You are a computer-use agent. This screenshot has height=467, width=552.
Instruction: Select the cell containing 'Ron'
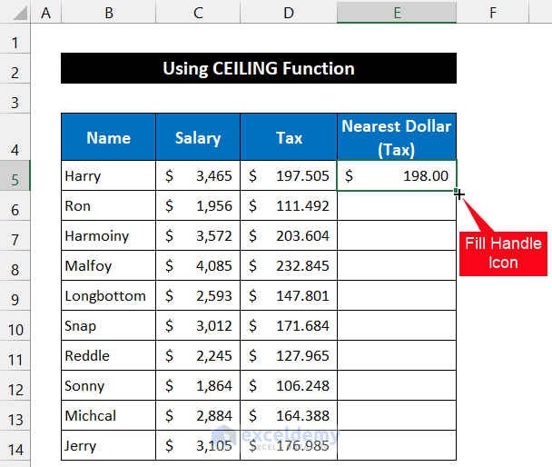tap(108, 205)
